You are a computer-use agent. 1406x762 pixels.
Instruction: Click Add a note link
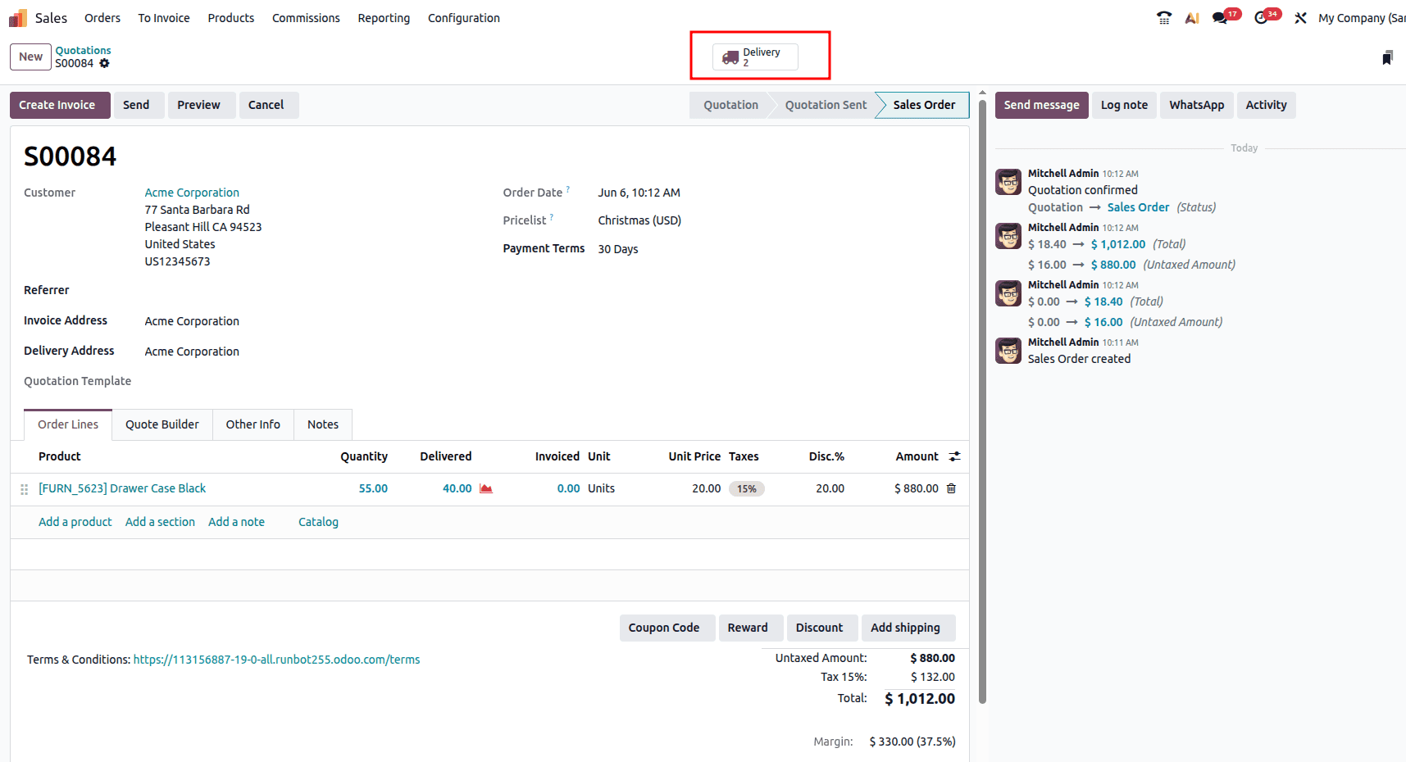click(x=236, y=522)
